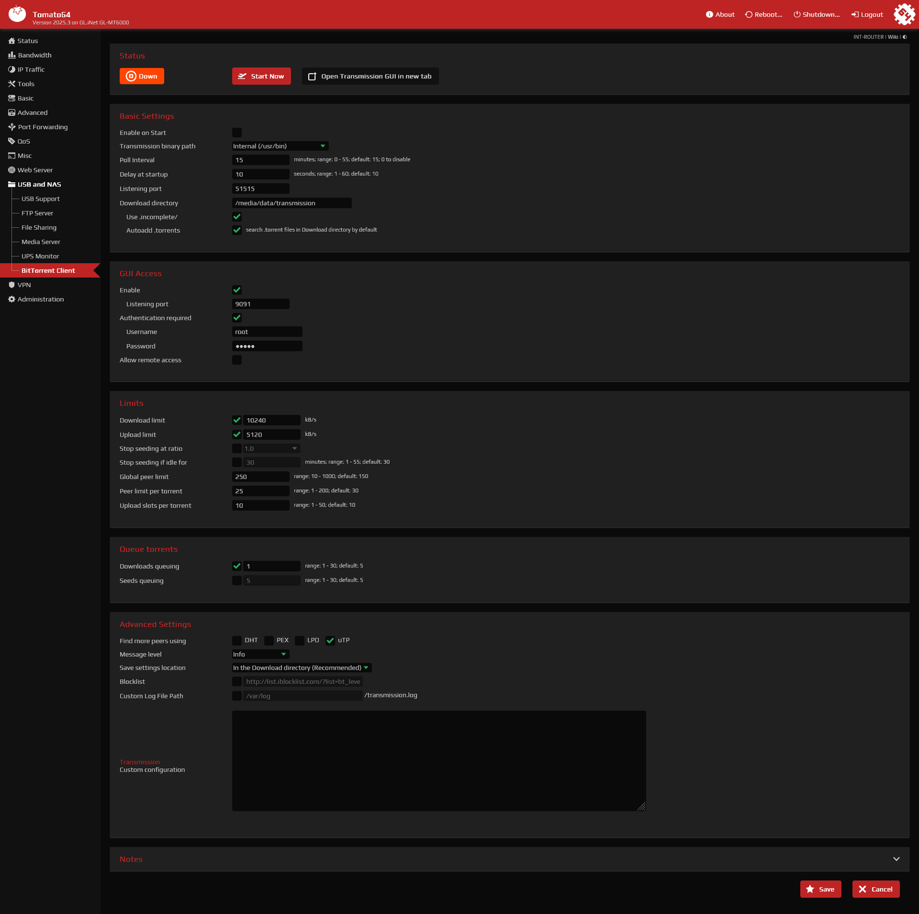This screenshot has height=914, width=919.
Task: Open the Status home icon in sidebar
Action: (11, 41)
